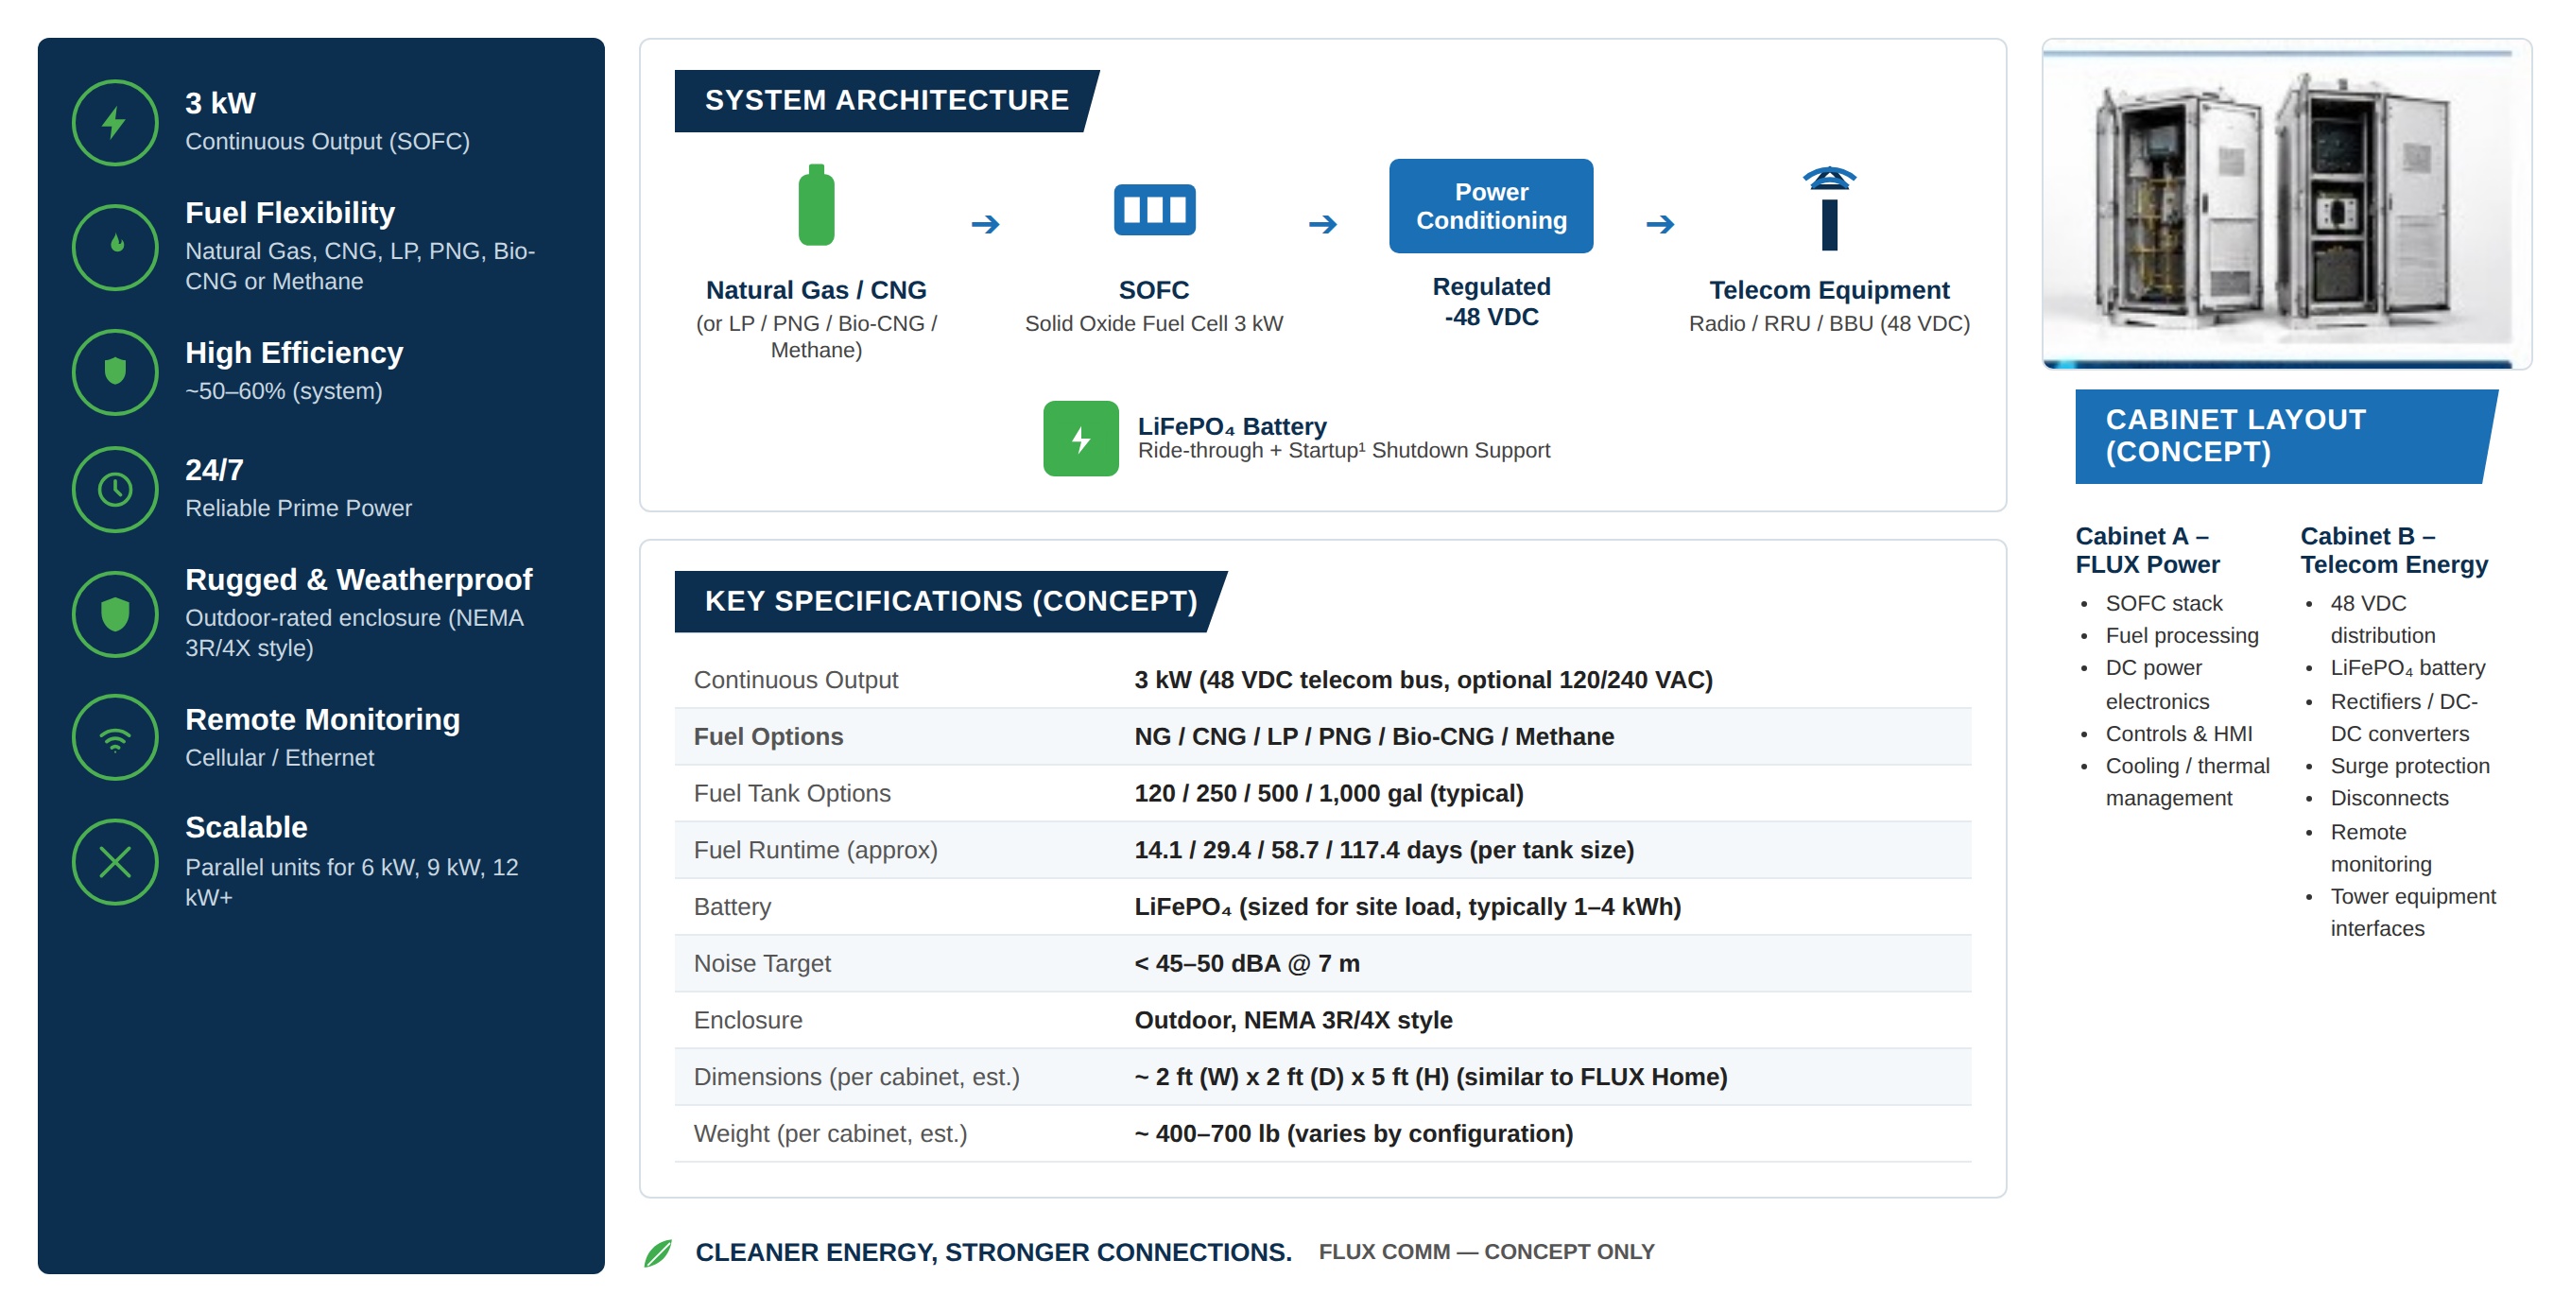Click the 'Continuous Output' spec row label

(796, 680)
